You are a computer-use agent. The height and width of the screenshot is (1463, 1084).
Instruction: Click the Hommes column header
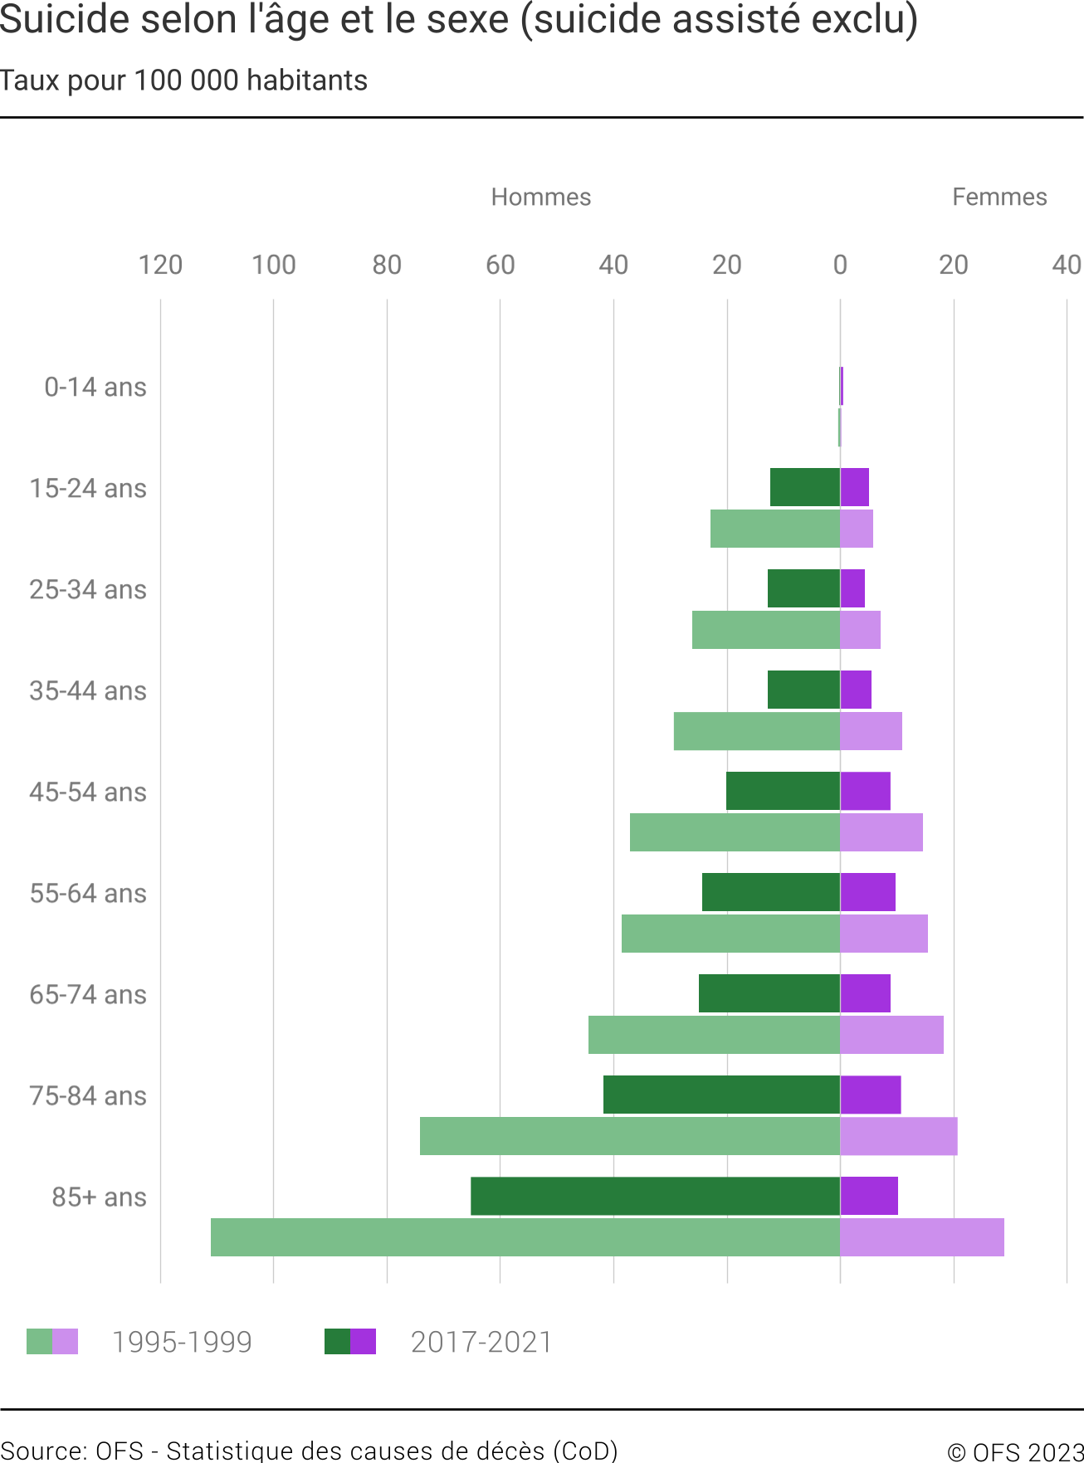coord(540,197)
